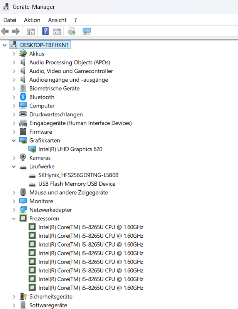
Task: Click the Intel UHD Graphics 620 device icon
Action: tap(32, 149)
